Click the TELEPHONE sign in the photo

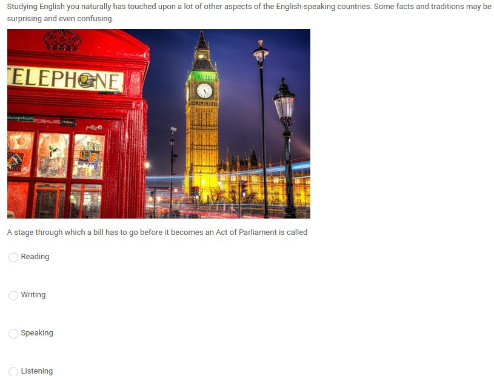point(65,79)
